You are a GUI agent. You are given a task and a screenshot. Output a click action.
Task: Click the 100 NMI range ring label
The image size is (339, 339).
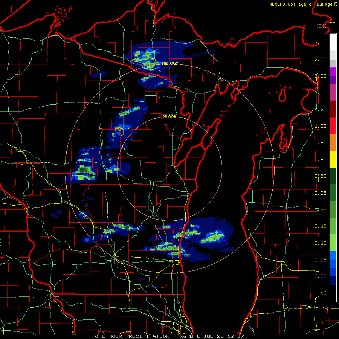click(x=169, y=64)
